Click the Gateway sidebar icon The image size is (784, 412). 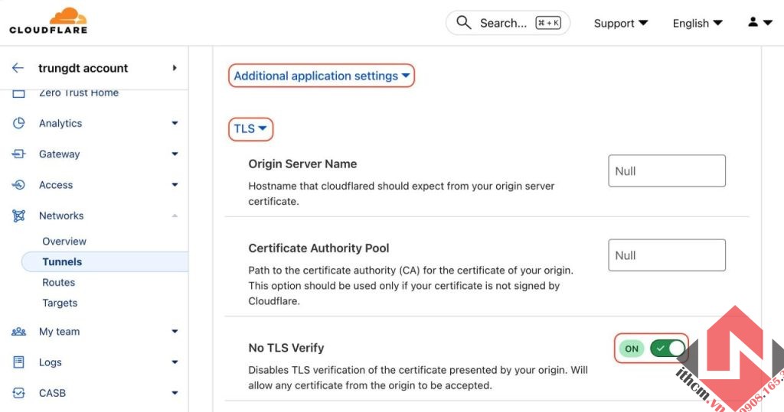(18, 154)
